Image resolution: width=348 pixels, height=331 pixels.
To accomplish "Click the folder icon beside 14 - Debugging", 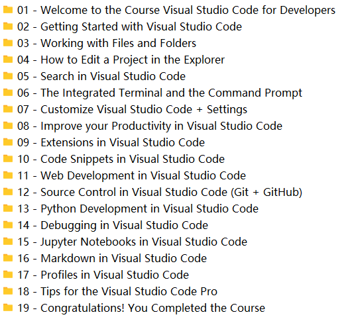I will (x=8, y=225).
